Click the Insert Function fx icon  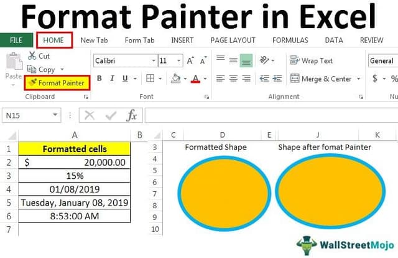click(131, 115)
